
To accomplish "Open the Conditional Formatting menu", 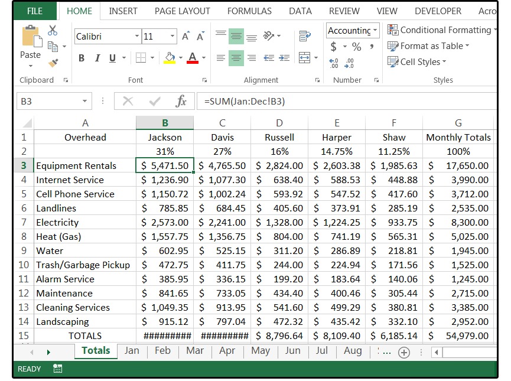I will [442, 30].
